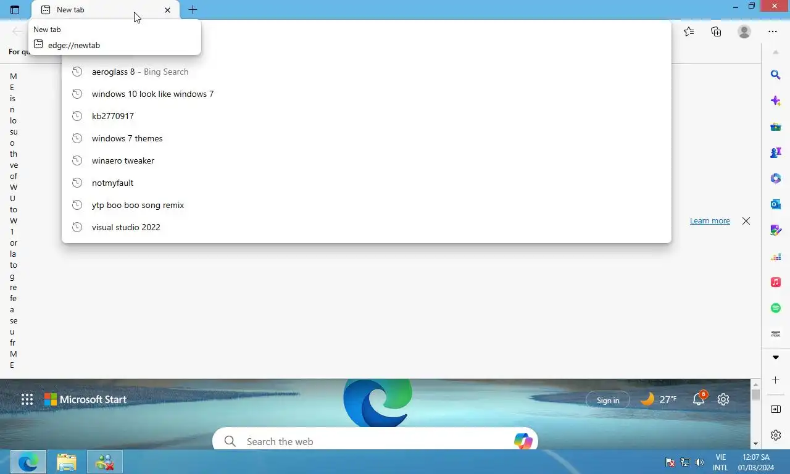Viewport: 790px width, 474px height.
Task: Click the page scrollbar down arrow
Action: (755, 444)
